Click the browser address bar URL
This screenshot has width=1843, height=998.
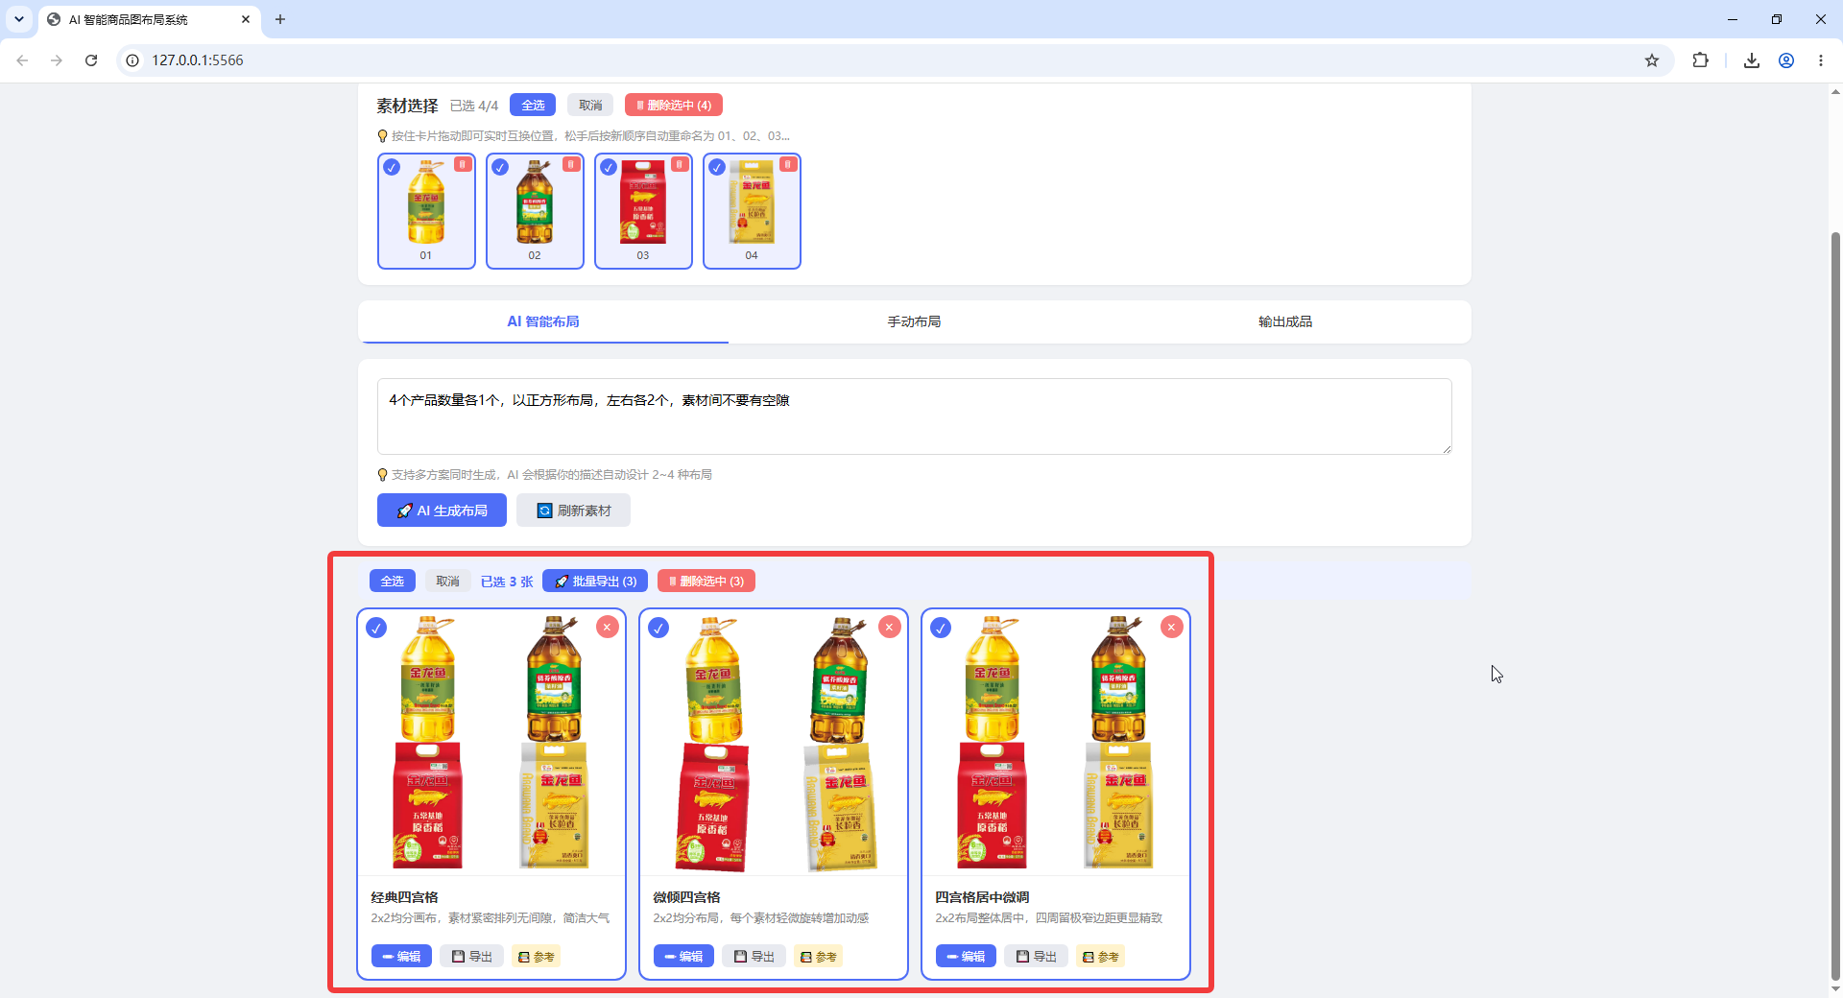[x=198, y=59]
